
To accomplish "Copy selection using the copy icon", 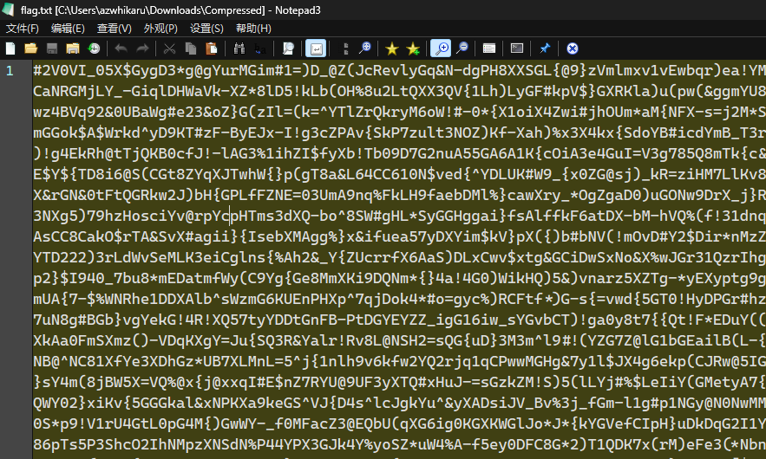I will (191, 48).
